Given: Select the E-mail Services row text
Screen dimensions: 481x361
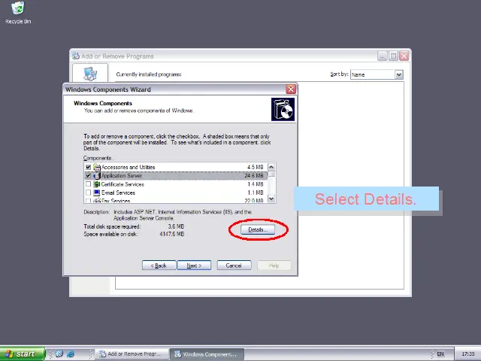Looking at the screenshot, I should coord(119,193).
